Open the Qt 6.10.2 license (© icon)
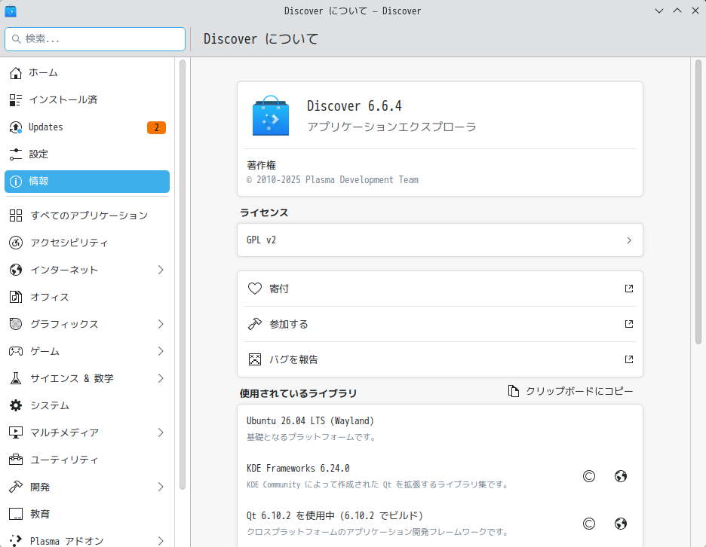Image resolution: width=706 pixels, height=547 pixels. (x=589, y=524)
